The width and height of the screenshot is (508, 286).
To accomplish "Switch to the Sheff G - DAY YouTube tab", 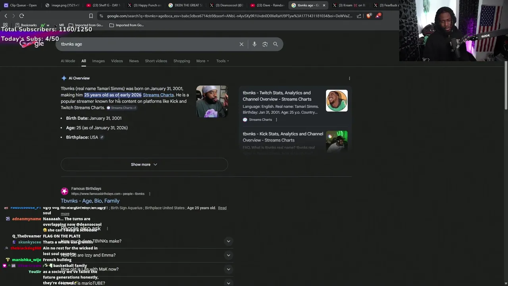I will tap(103, 5).
